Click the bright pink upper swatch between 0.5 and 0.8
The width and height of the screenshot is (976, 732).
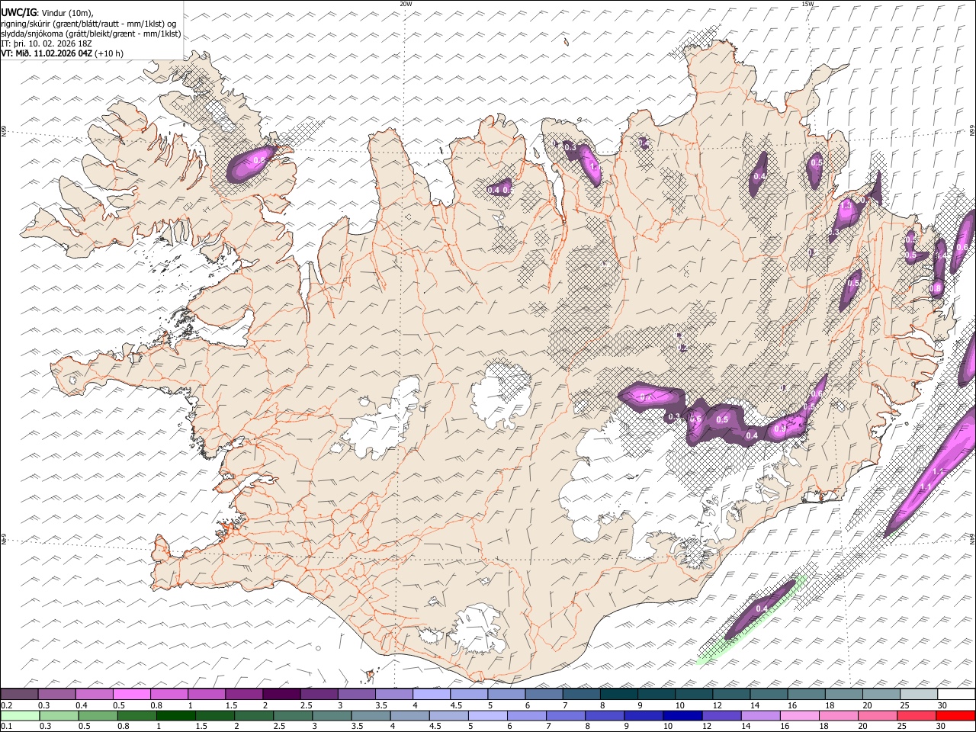tap(131, 695)
